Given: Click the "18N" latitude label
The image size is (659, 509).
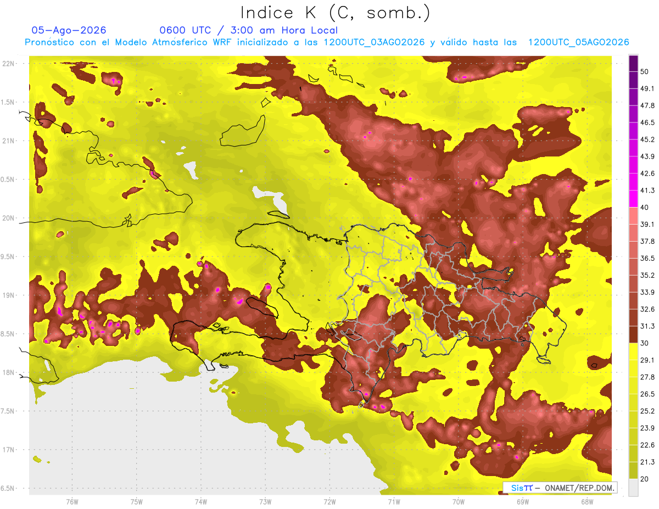Looking at the screenshot, I should coord(8,373).
